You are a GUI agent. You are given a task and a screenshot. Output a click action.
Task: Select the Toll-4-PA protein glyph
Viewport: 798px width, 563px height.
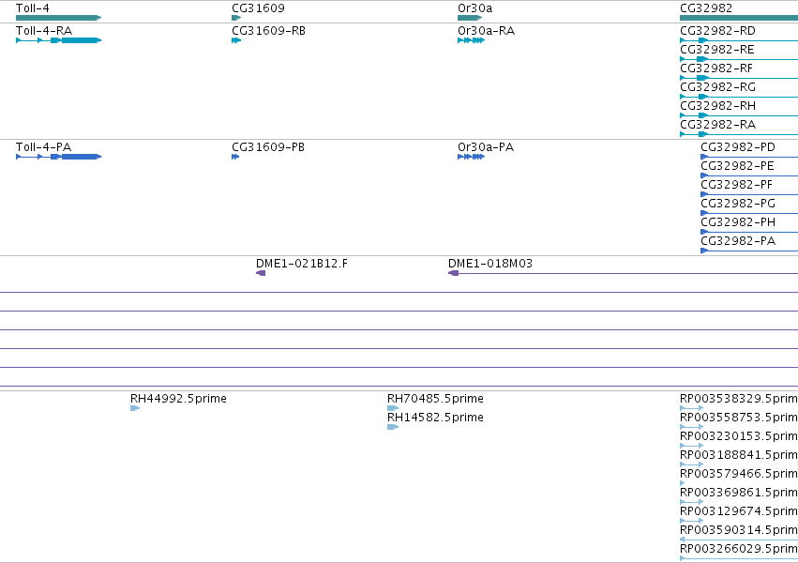(58, 157)
